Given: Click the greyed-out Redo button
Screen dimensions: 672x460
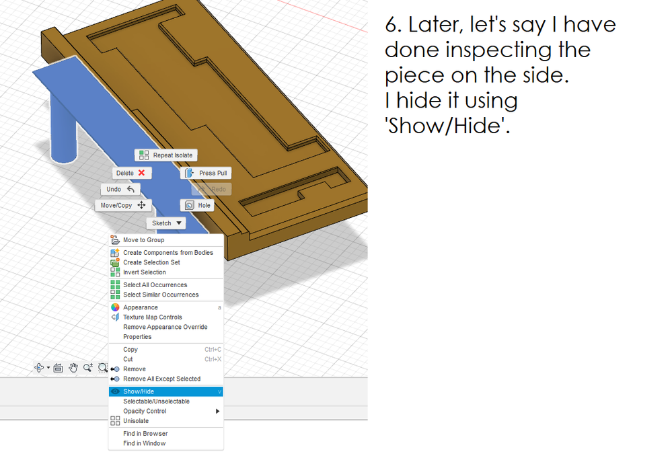Looking at the screenshot, I should click(x=212, y=189).
